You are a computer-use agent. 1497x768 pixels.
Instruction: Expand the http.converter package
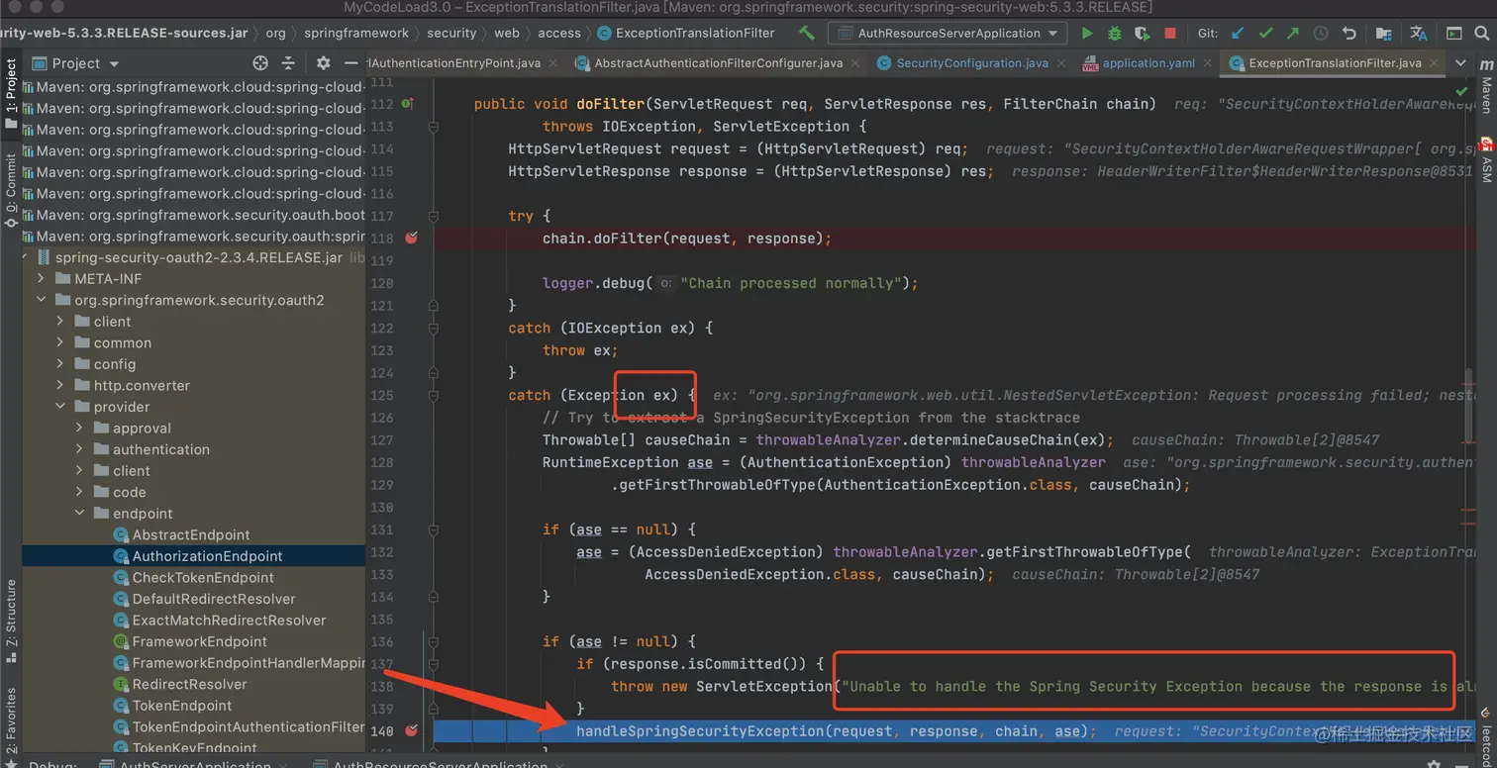(x=60, y=385)
